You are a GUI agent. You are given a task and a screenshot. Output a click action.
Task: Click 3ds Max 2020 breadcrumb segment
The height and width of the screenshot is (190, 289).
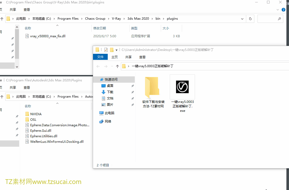(x=138, y=19)
